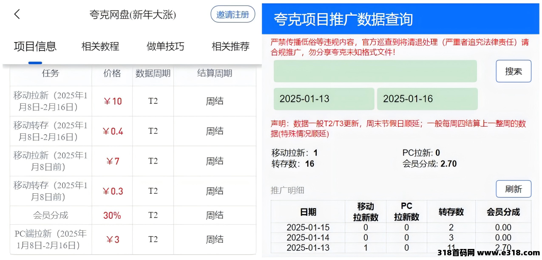This screenshot has width=542, height=260.
Task: Click 周结 in the ￥3 row
Action: click(x=215, y=240)
